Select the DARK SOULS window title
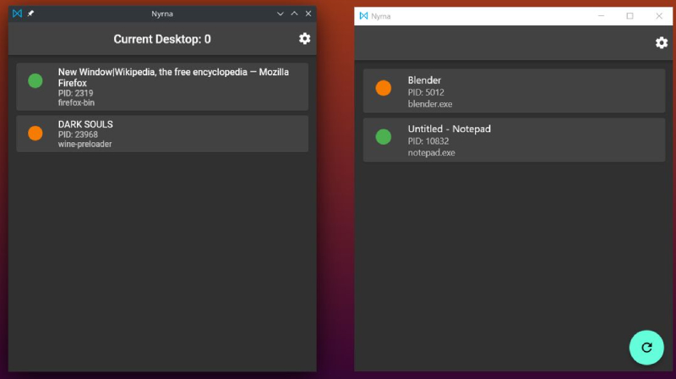This screenshot has width=676, height=379. [x=85, y=124]
